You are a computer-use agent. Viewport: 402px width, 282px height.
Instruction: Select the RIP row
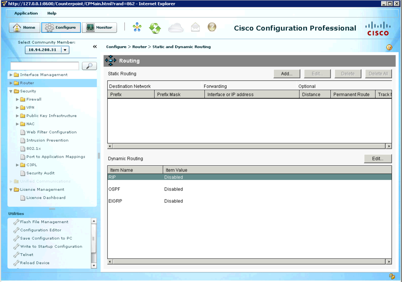249,177
